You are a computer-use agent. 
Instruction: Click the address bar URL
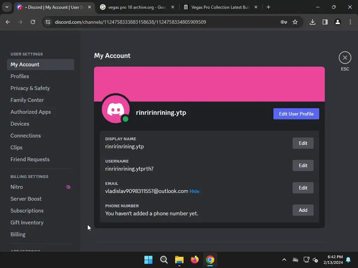coord(130,22)
